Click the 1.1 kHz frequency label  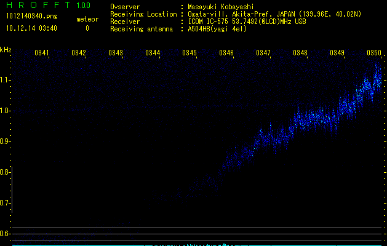pyautogui.click(x=5, y=80)
